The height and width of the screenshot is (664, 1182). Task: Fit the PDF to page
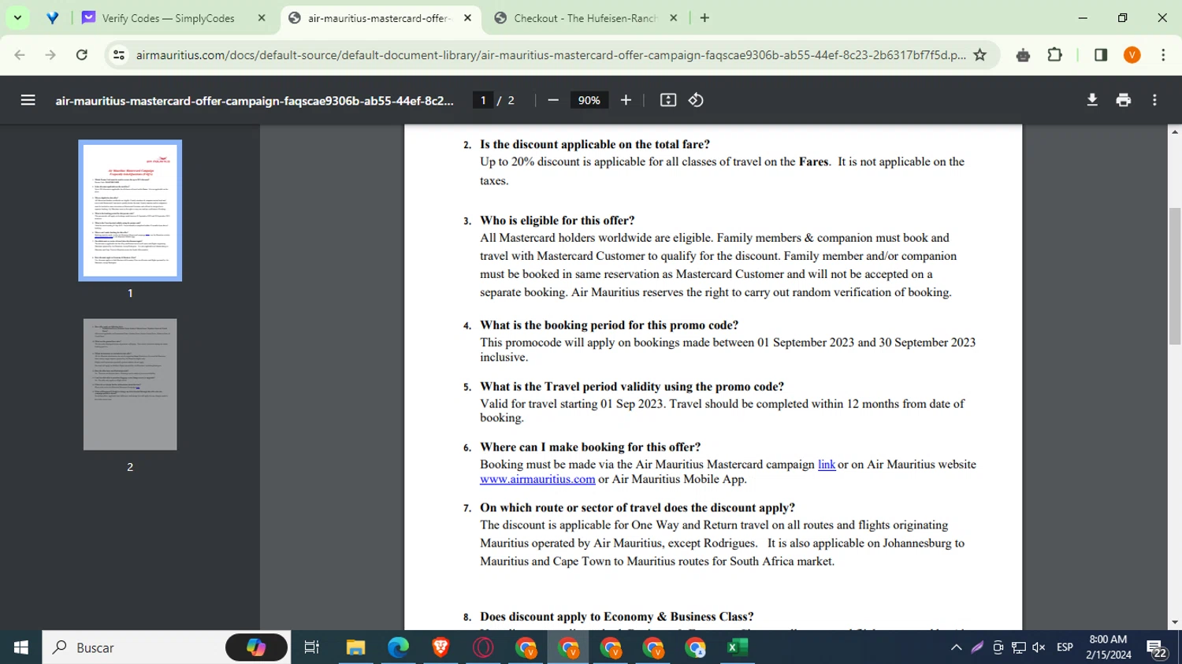pos(668,100)
